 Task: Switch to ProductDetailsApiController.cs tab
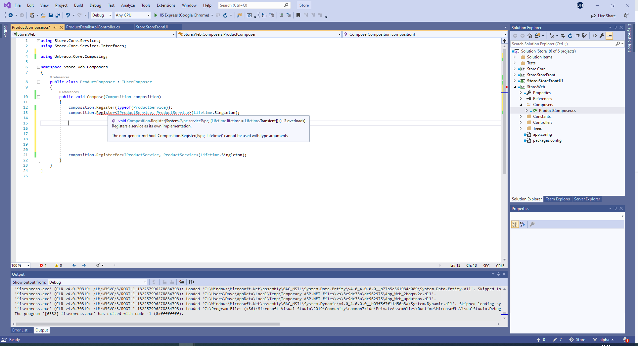[93, 27]
